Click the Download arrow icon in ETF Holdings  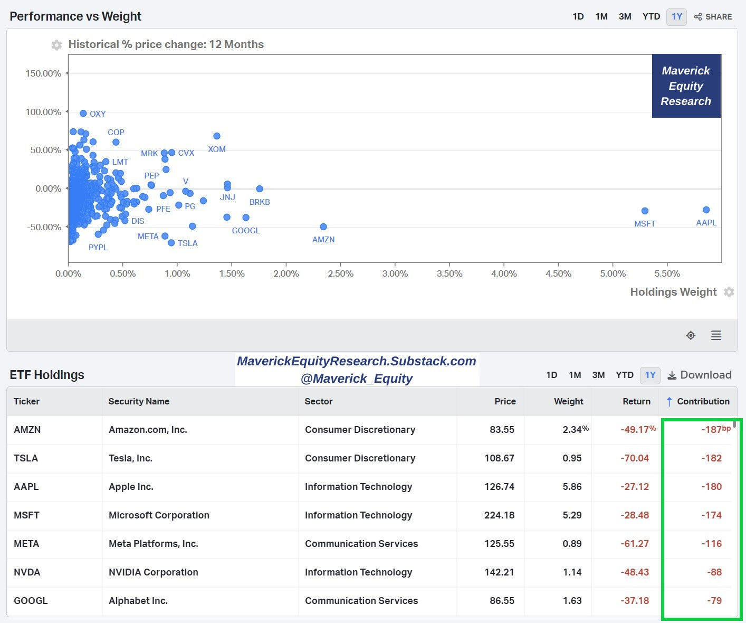pos(672,375)
